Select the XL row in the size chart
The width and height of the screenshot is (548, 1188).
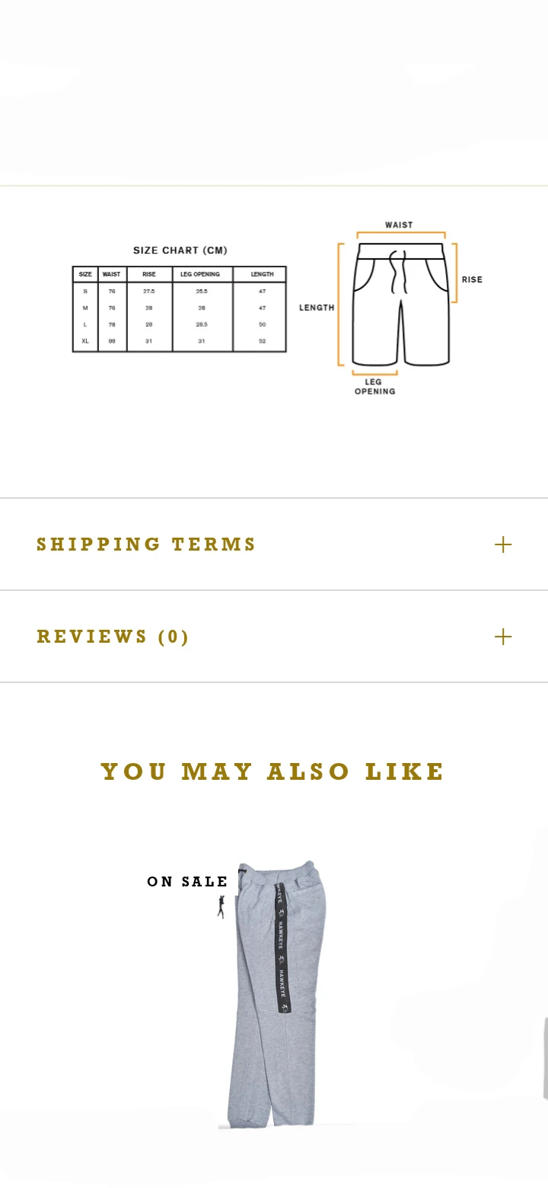tap(180, 341)
